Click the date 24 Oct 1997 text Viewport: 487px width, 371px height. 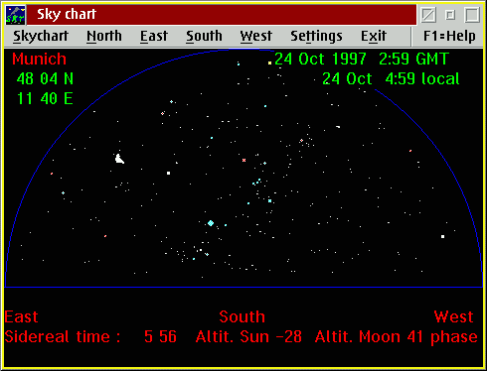(320, 59)
